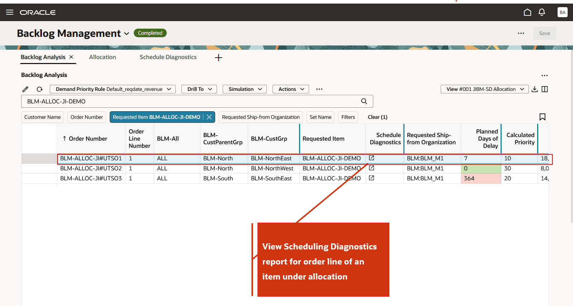Open Schedule Diagnostics for BLM-ALLOC-JI#UTSO2
The height and width of the screenshot is (306, 573).
[x=371, y=168]
